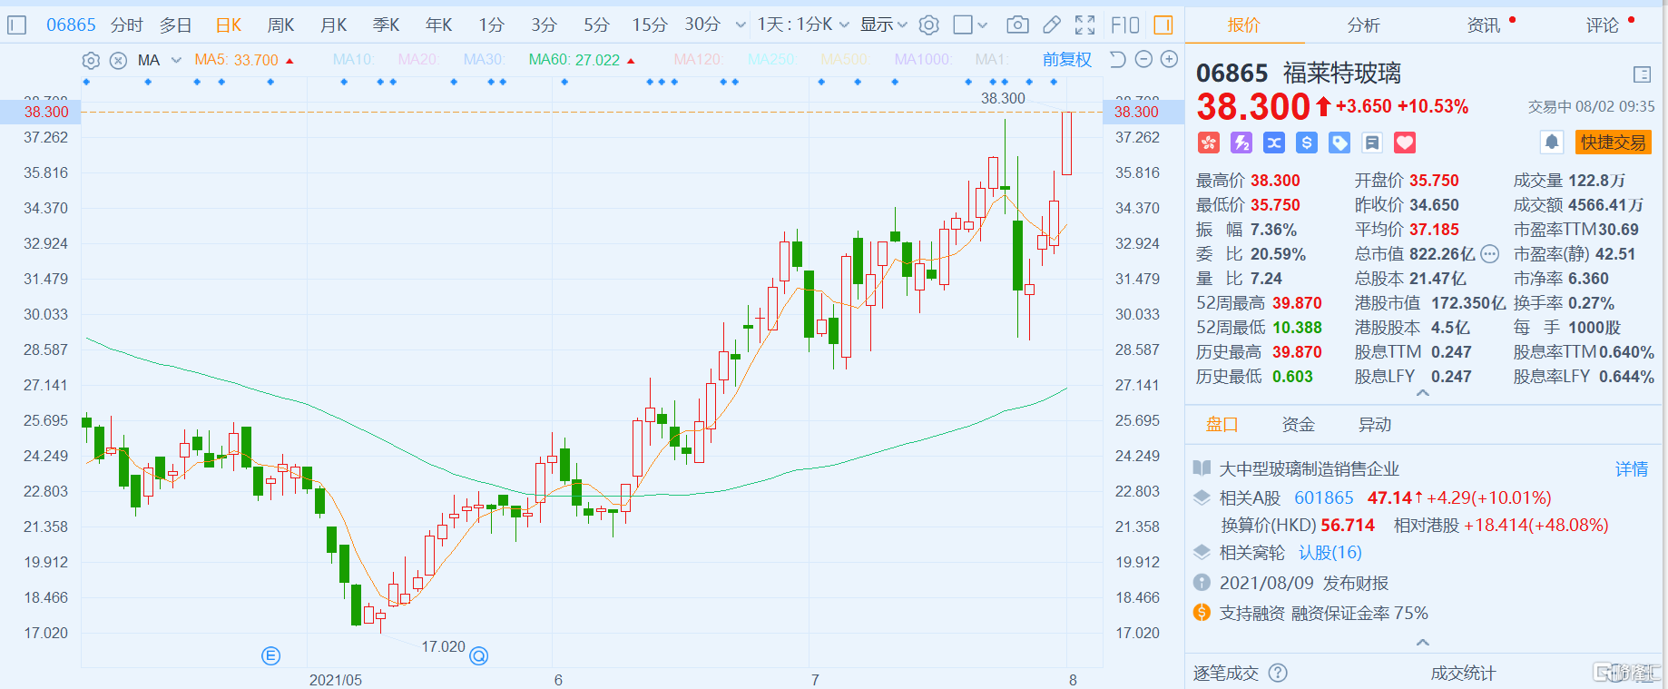
Task: Toggle the red heart favorite icon
Action: pyautogui.click(x=1405, y=143)
